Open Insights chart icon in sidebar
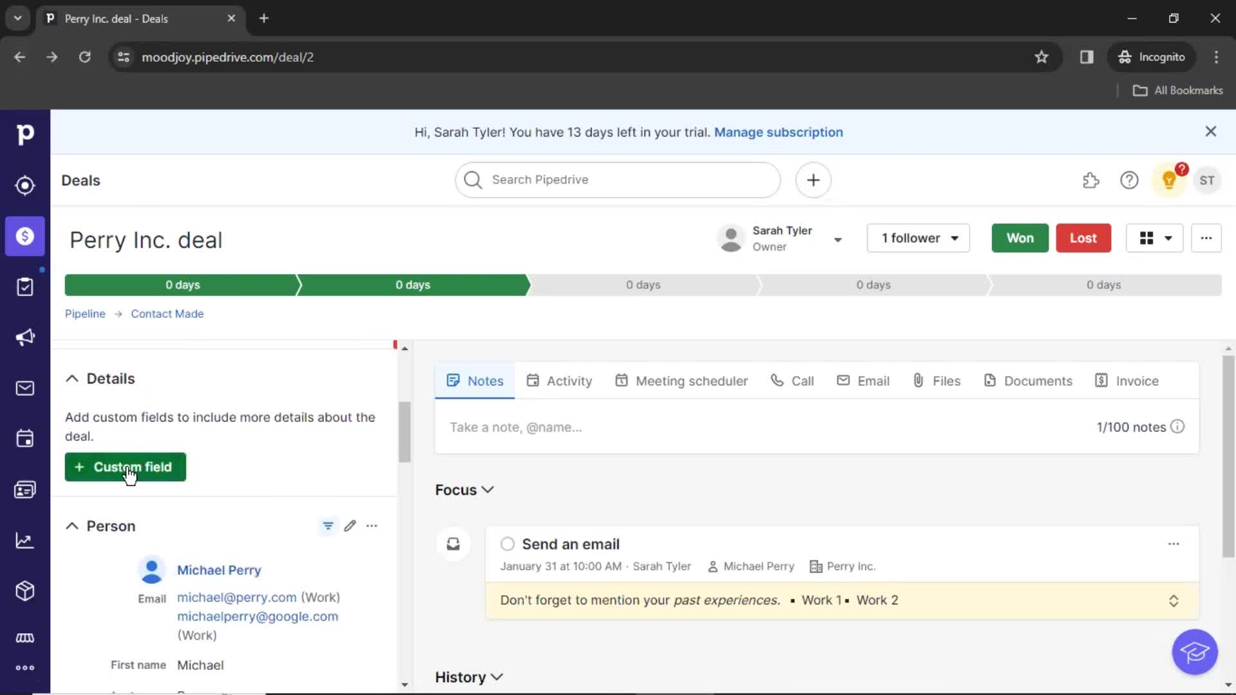 click(24, 541)
